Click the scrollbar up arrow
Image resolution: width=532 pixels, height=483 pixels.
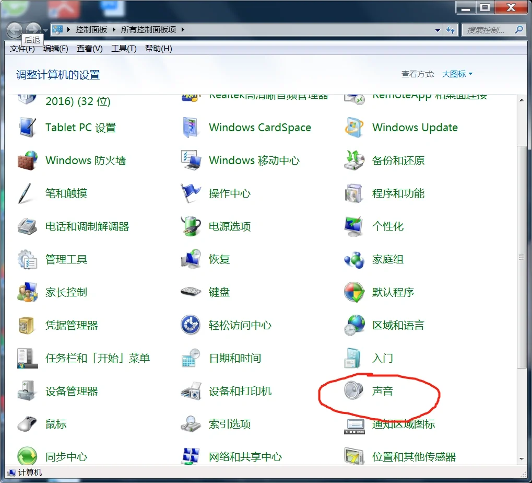pyautogui.click(x=522, y=100)
